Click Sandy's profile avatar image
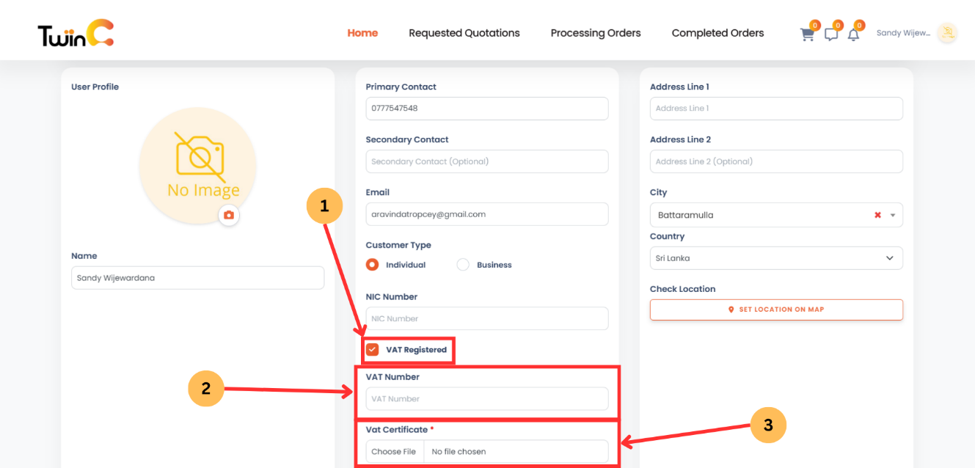 pos(947,32)
